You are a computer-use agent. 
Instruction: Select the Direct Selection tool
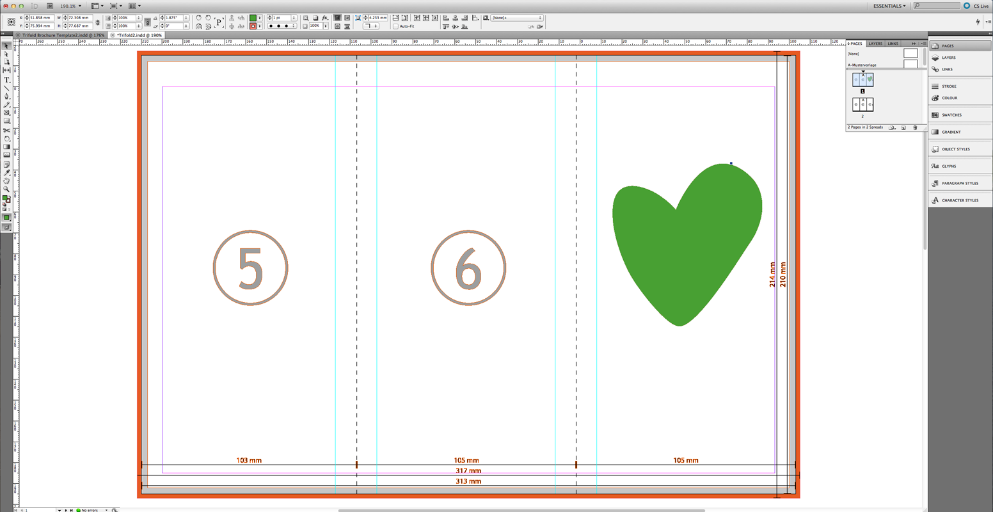tap(7, 54)
